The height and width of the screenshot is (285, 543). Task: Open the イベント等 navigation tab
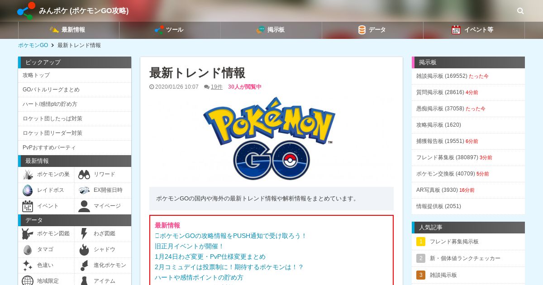[474, 30]
